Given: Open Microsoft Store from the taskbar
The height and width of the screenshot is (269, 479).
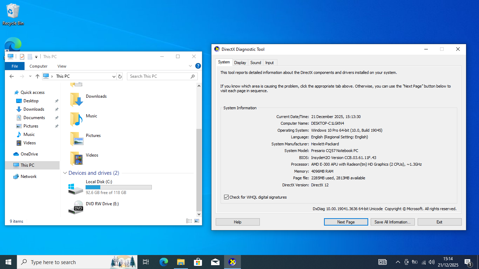Looking at the screenshot, I should [198, 262].
